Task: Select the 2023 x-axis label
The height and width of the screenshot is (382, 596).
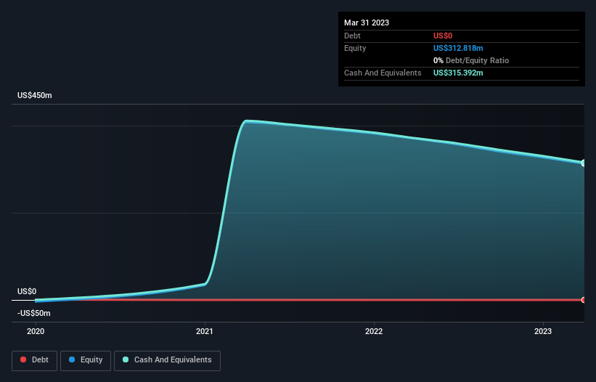Action: click(x=543, y=331)
